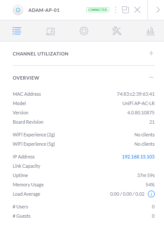Open the IP address 192.168.15.103 link

coord(138,157)
